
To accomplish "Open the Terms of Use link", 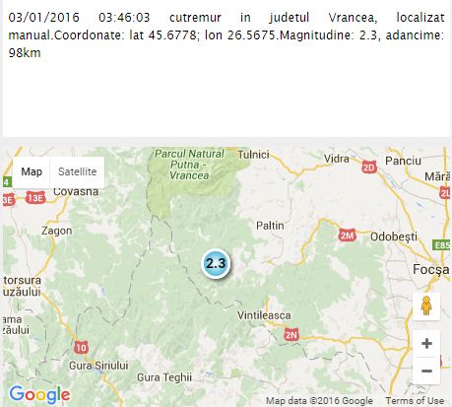I will click(415, 400).
